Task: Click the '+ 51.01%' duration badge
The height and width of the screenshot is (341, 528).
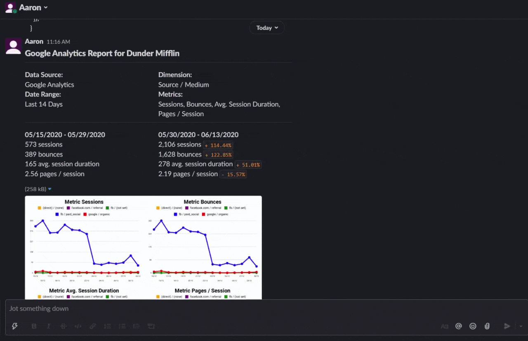Action: click(248, 165)
